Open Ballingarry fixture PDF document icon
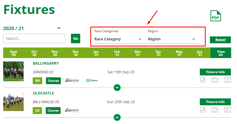 point(202,80)
